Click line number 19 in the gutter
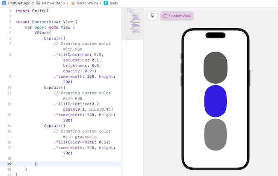The width and height of the screenshot is (278, 176). tap(9, 164)
